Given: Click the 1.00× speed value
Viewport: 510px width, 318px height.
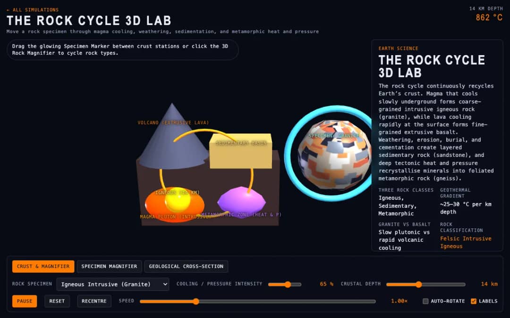Looking at the screenshot, I should tap(399, 301).
